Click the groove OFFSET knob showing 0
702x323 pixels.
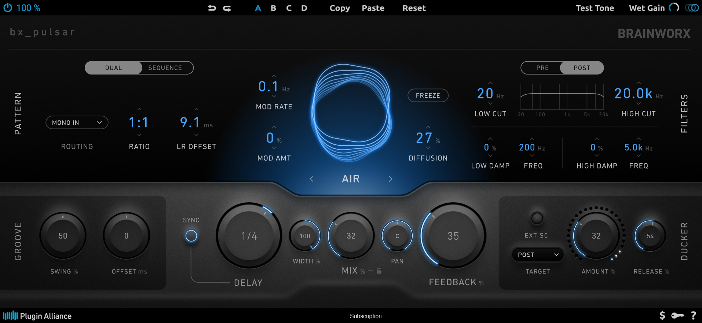coord(127,236)
